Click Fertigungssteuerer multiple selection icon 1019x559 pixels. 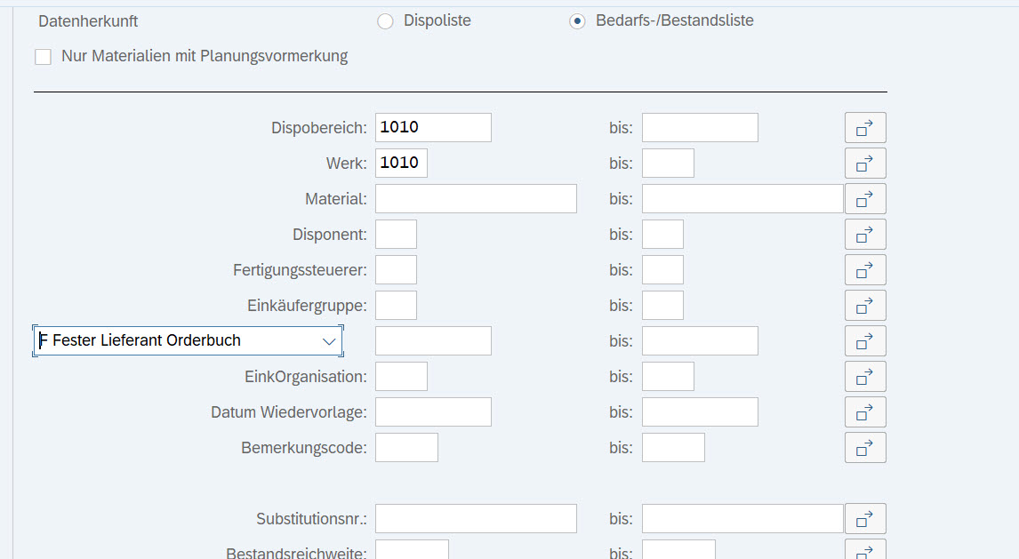[865, 270]
